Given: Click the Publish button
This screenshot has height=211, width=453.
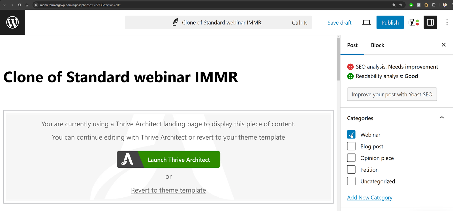Looking at the screenshot, I should pyautogui.click(x=390, y=22).
